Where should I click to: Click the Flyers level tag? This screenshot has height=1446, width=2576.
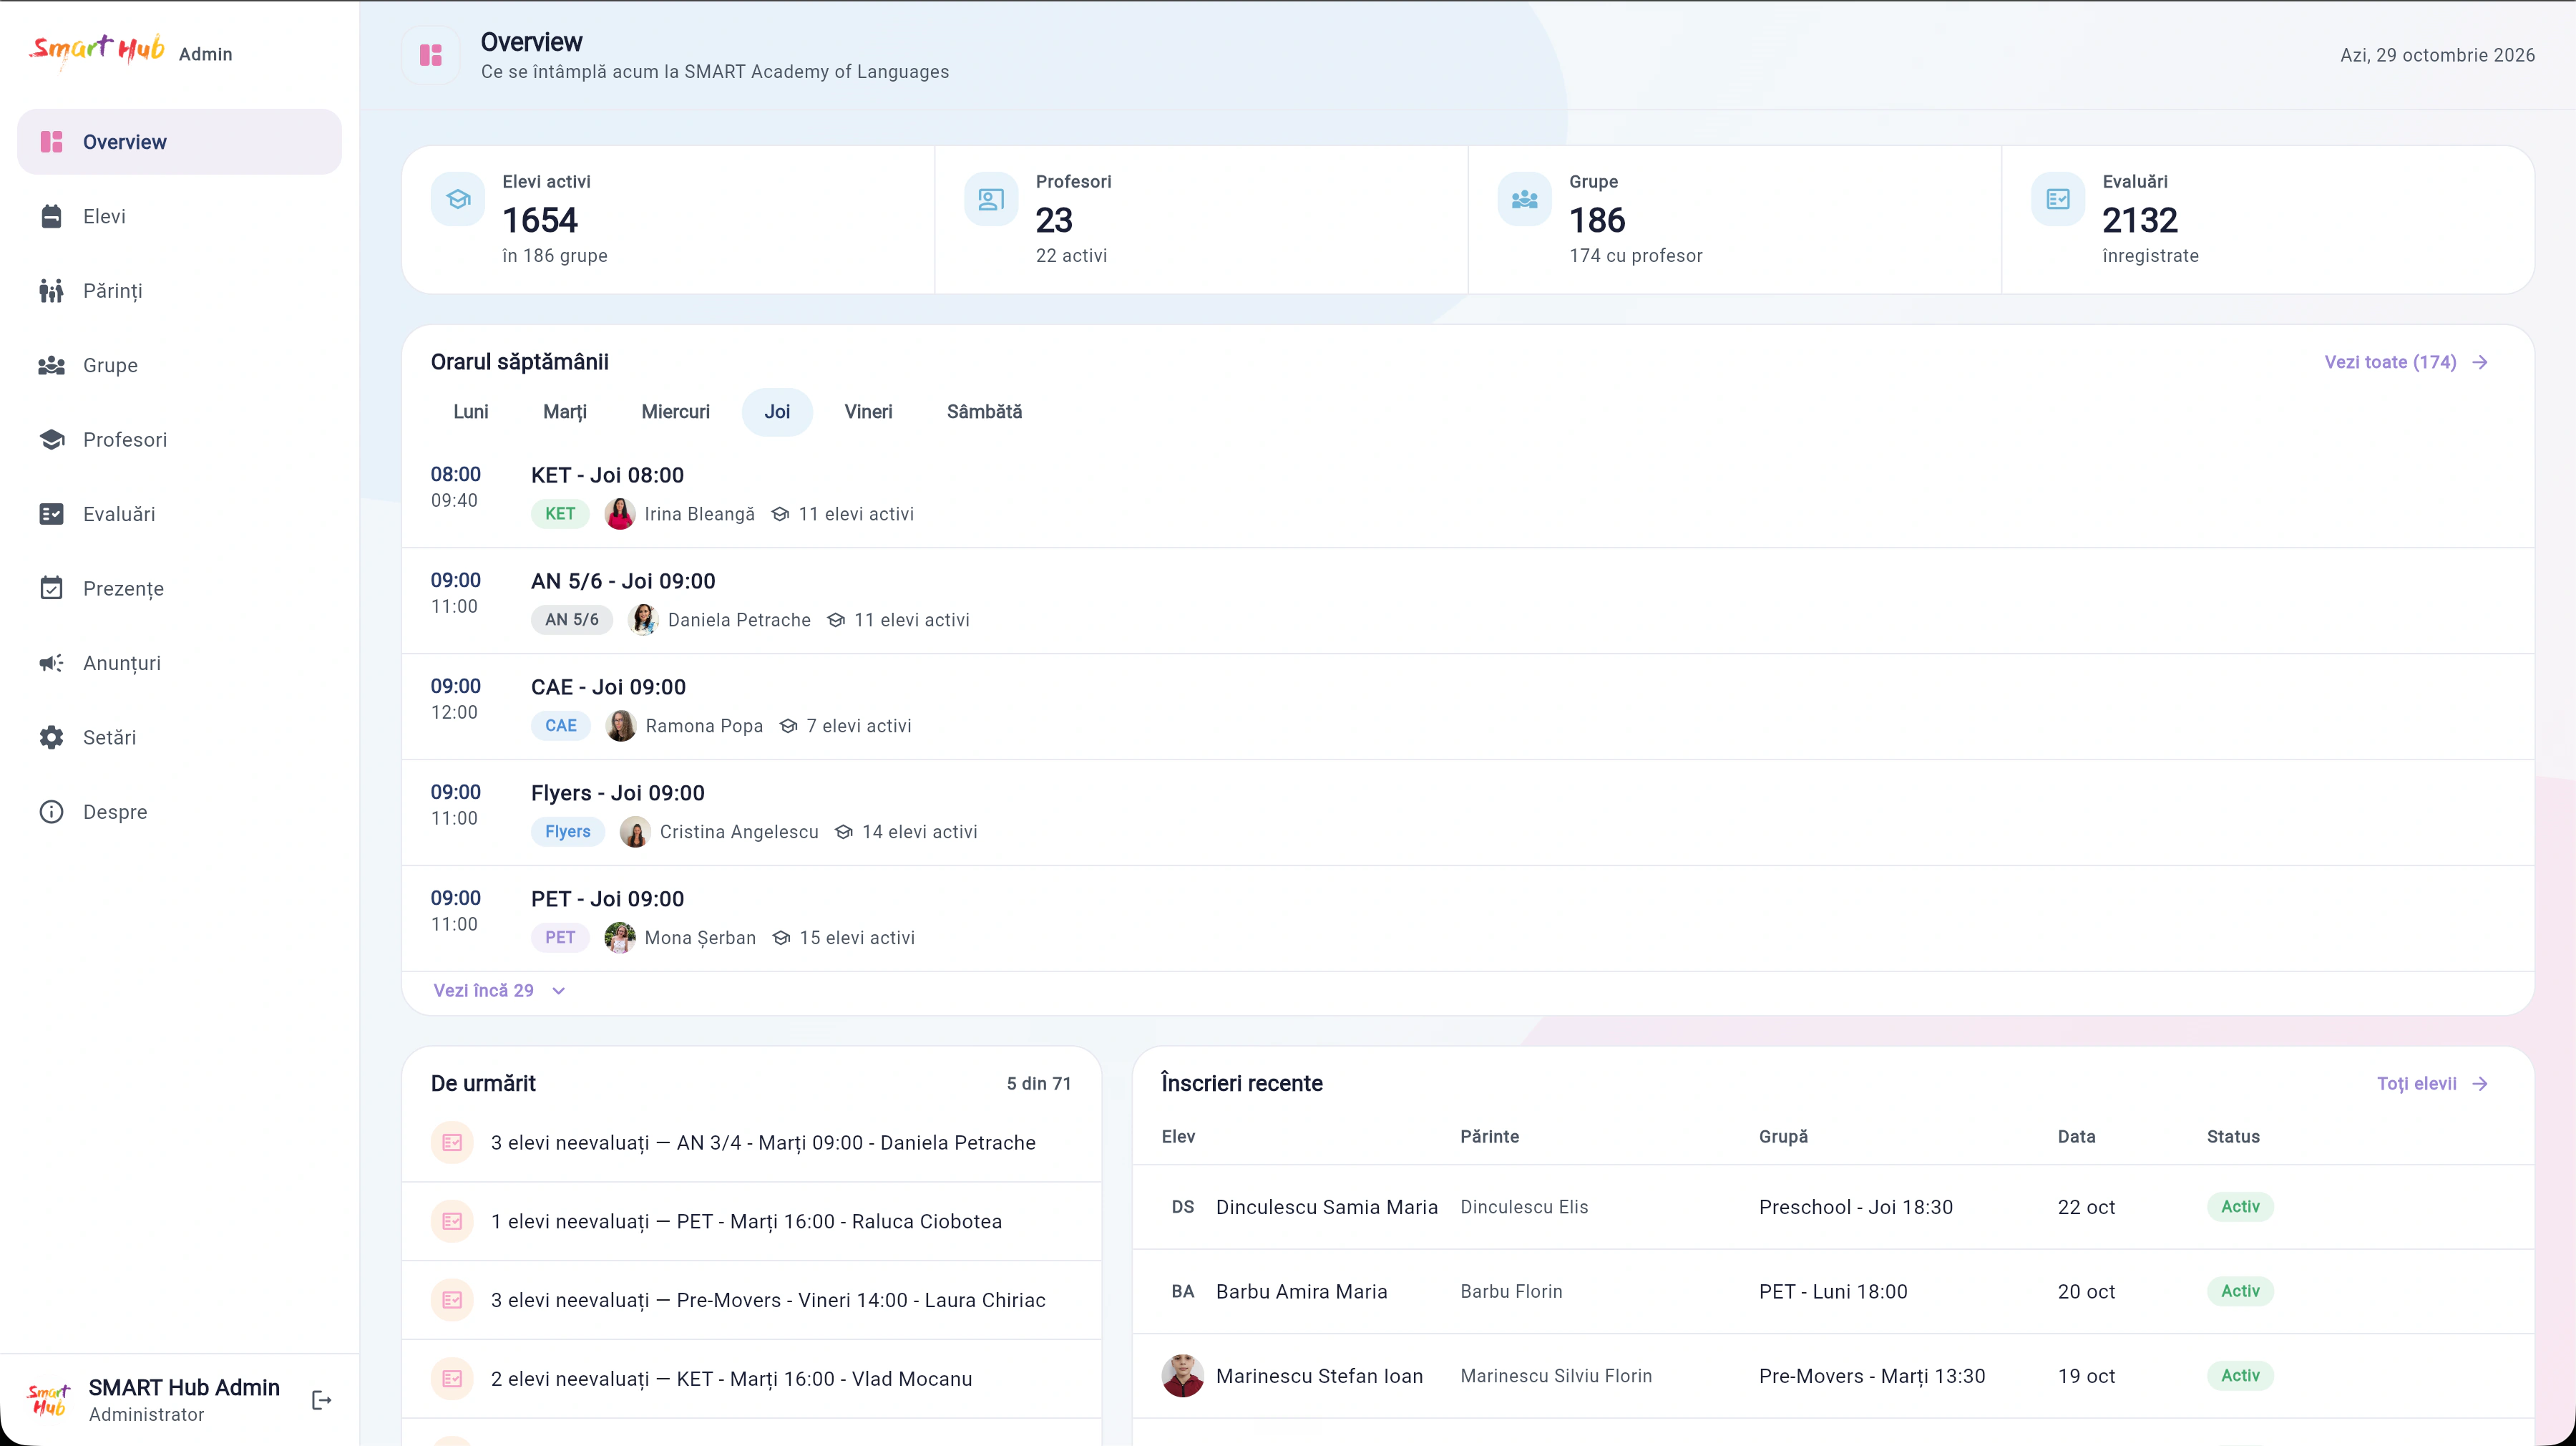pyautogui.click(x=567, y=833)
